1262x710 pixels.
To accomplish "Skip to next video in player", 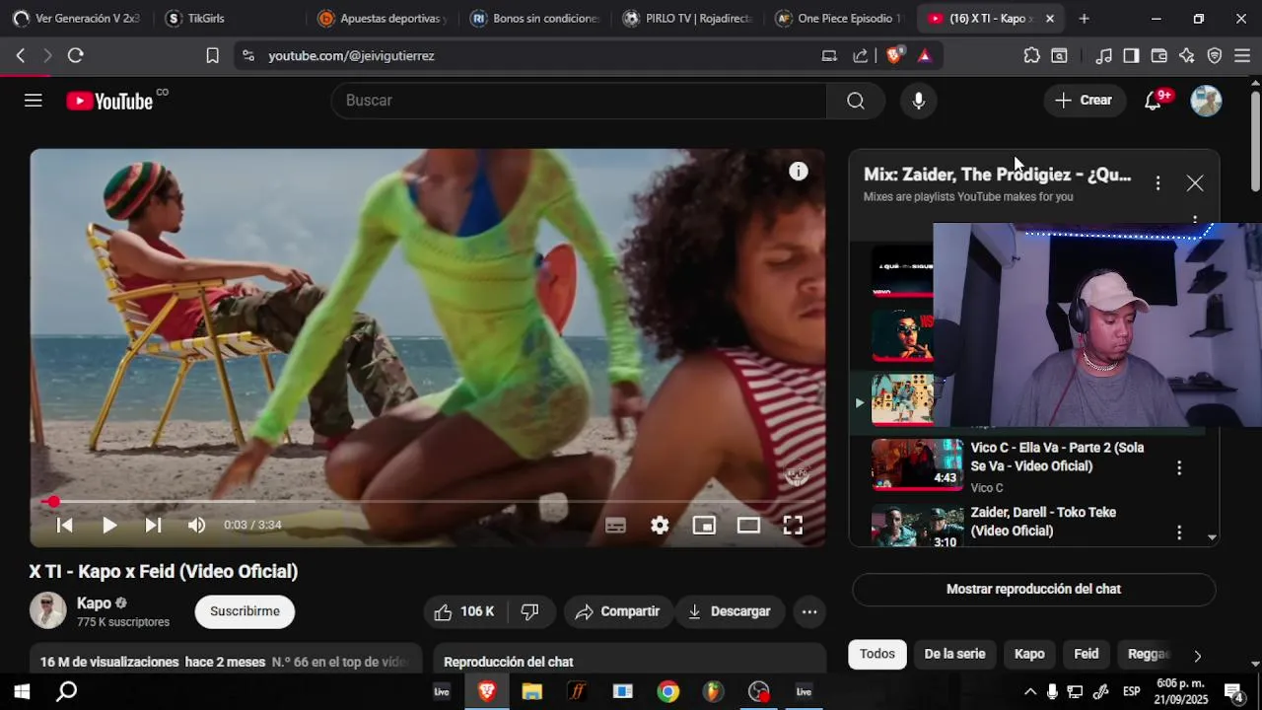I will (x=153, y=526).
